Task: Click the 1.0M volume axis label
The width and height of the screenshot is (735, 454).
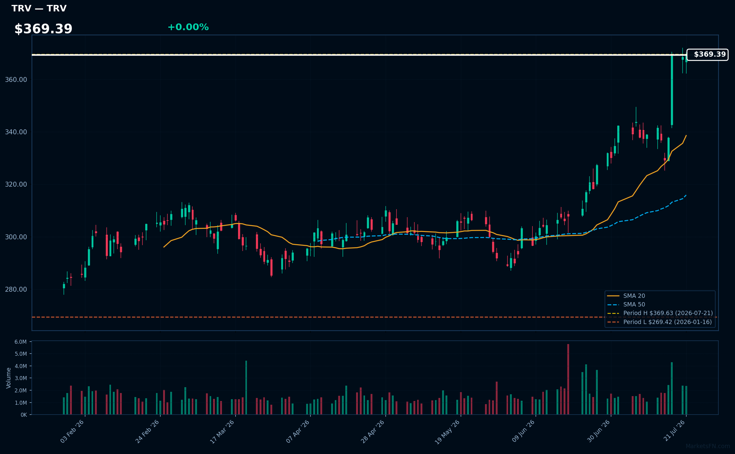Action: 21,403
